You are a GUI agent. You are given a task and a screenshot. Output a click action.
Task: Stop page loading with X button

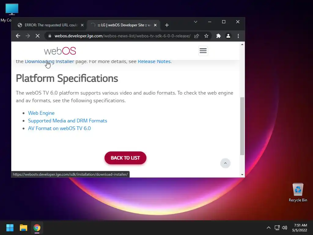37,36
